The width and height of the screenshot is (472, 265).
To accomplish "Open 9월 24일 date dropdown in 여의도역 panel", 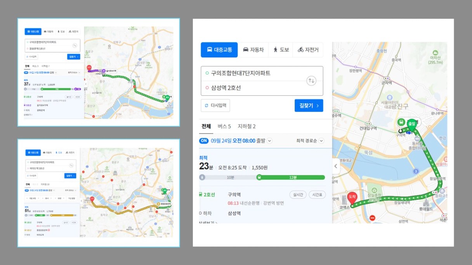I will [x=32, y=198].
